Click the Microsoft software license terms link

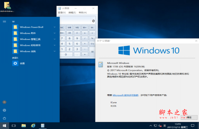tap(125, 95)
